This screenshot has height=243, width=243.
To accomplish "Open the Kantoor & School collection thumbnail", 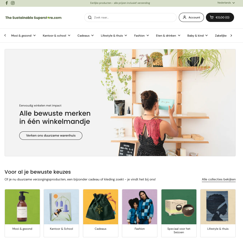I will click(61, 207).
